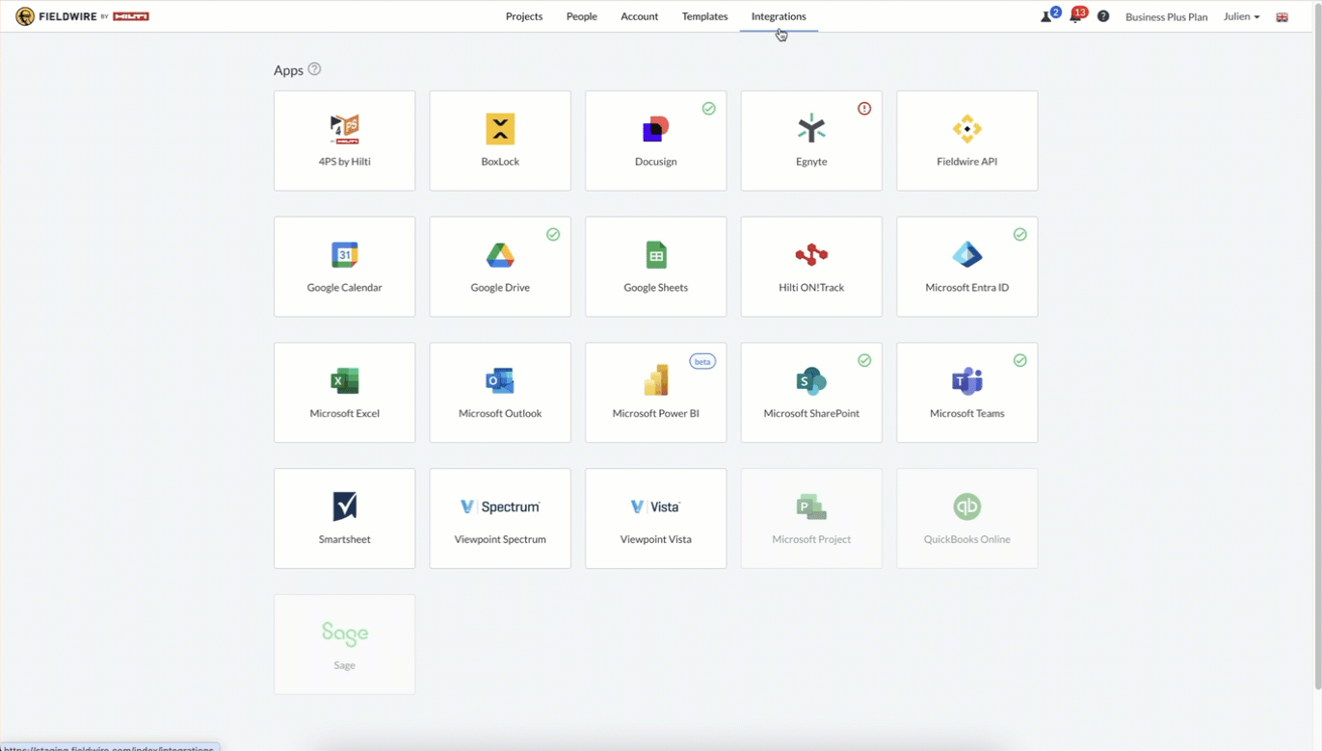Open the BoxLock integration tile
The image size is (1322, 751).
[x=500, y=141]
